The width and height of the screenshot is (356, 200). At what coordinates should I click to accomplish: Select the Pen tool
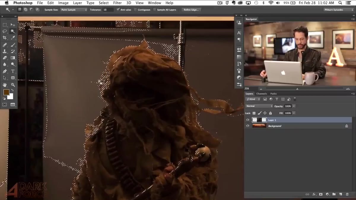(5, 71)
